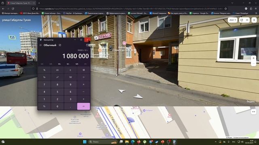Click digit 6 on calculator
The width and height of the screenshot is (259, 145).
click(x=70, y=92)
